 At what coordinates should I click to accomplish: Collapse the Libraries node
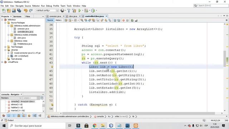point(5,50)
